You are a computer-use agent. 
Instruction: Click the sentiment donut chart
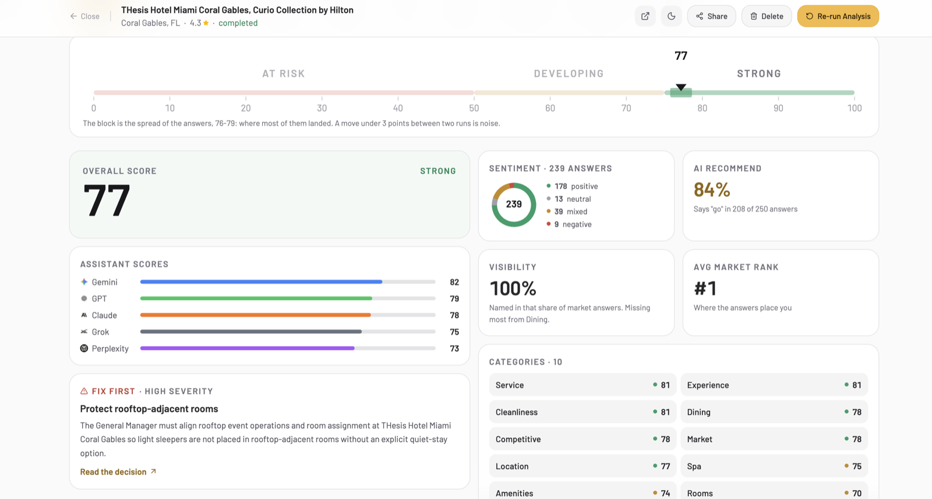coord(514,205)
